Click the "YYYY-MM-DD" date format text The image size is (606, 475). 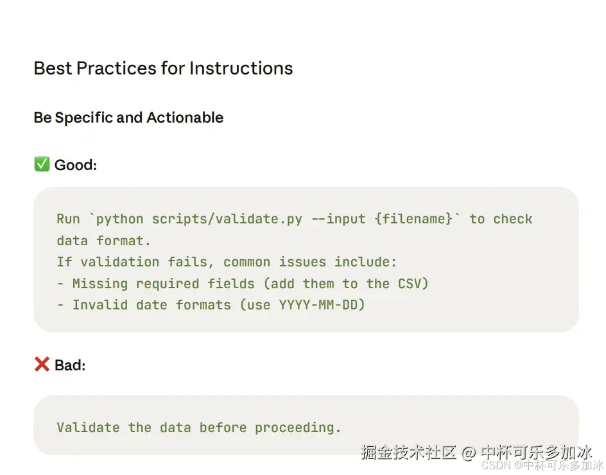point(318,305)
